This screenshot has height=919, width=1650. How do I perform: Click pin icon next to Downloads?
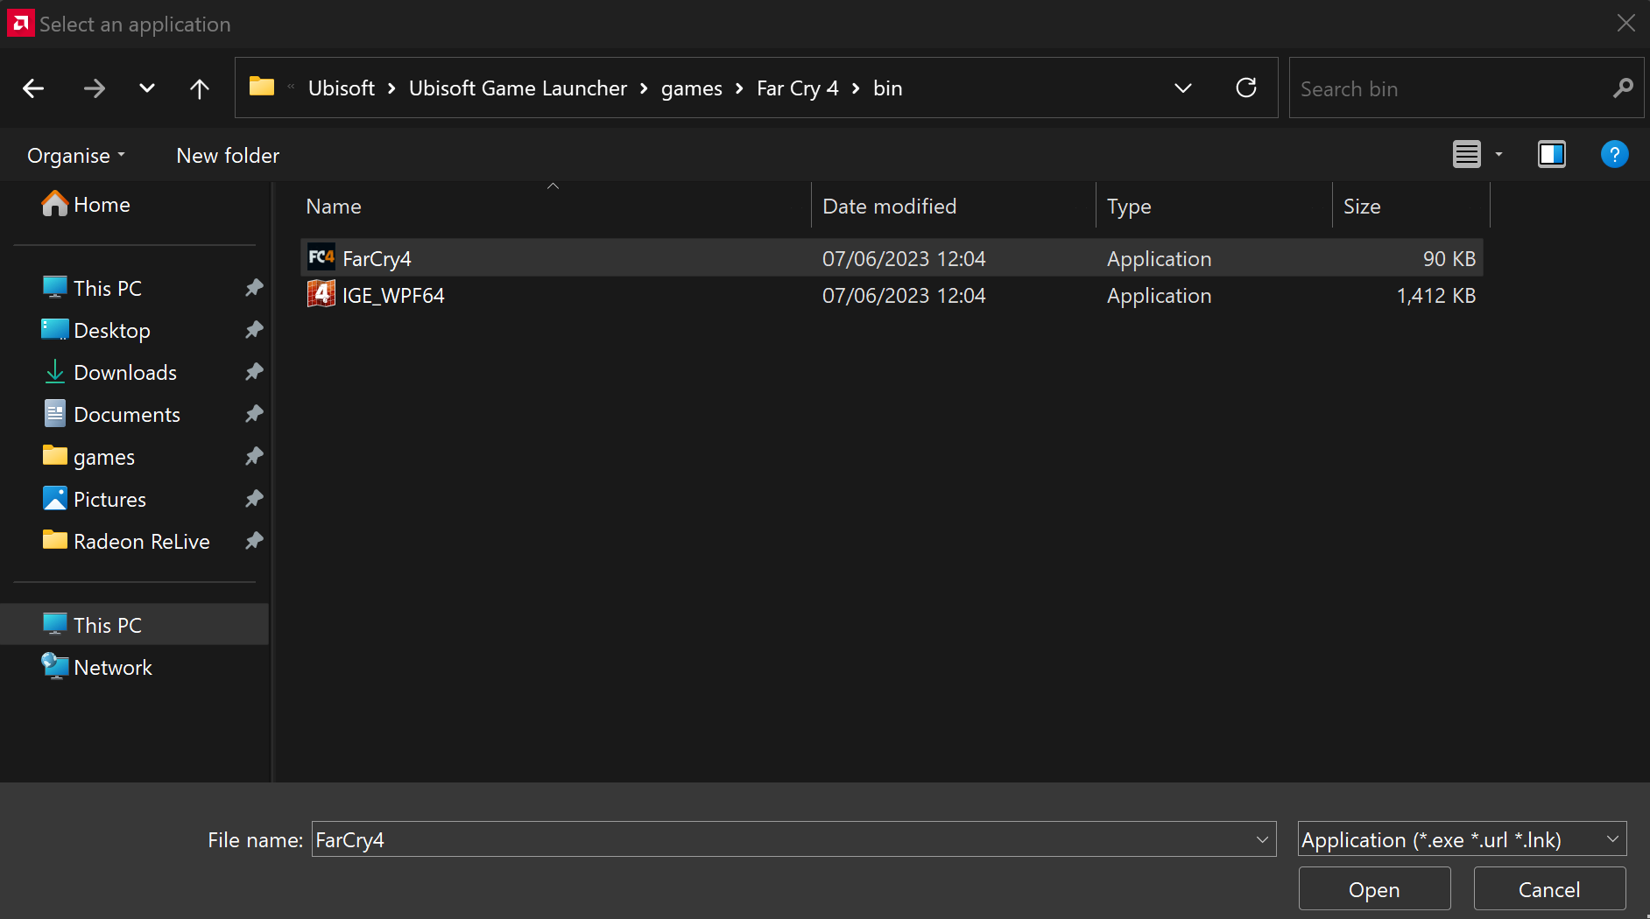(254, 372)
